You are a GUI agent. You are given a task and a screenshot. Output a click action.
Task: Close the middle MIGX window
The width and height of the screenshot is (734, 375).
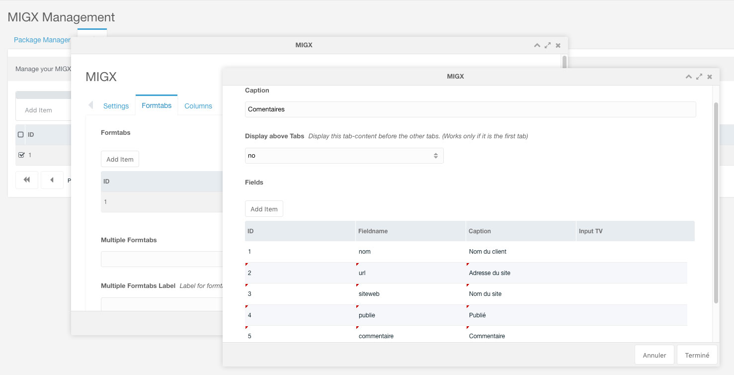558,45
